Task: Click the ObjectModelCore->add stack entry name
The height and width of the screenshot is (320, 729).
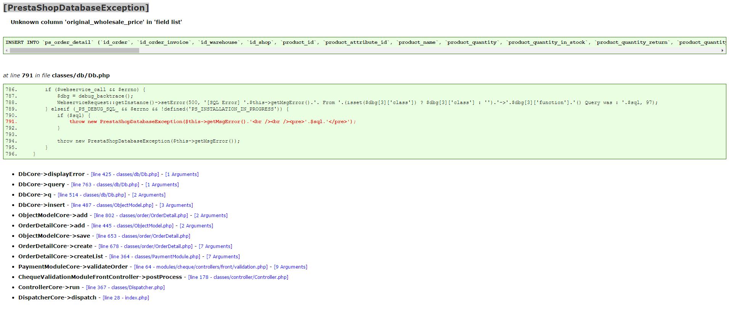Action: pos(53,215)
